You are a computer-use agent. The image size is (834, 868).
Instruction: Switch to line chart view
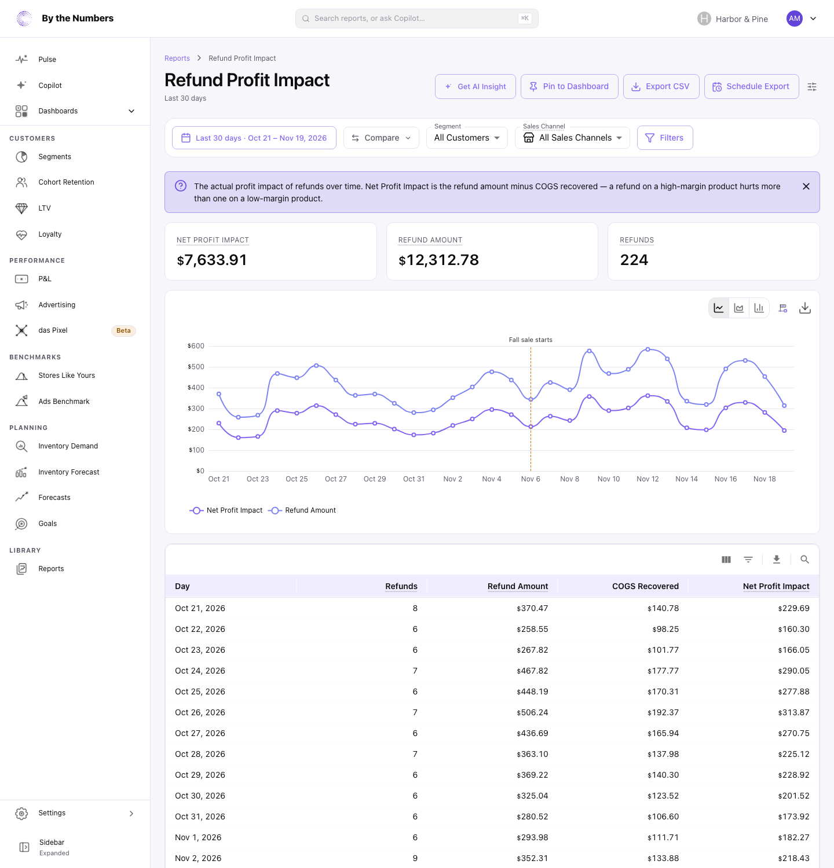[x=719, y=308]
